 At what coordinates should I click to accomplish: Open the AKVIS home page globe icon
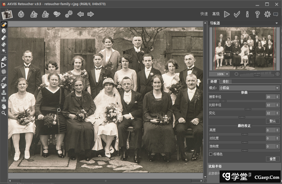point(21,14)
